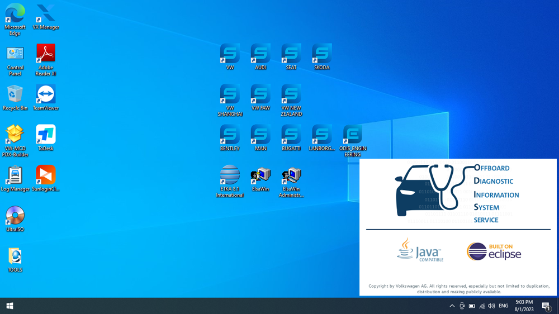Image resolution: width=559 pixels, height=314 pixels.
Task: Click the Volkswagen AG copyright text
Action: point(459,289)
